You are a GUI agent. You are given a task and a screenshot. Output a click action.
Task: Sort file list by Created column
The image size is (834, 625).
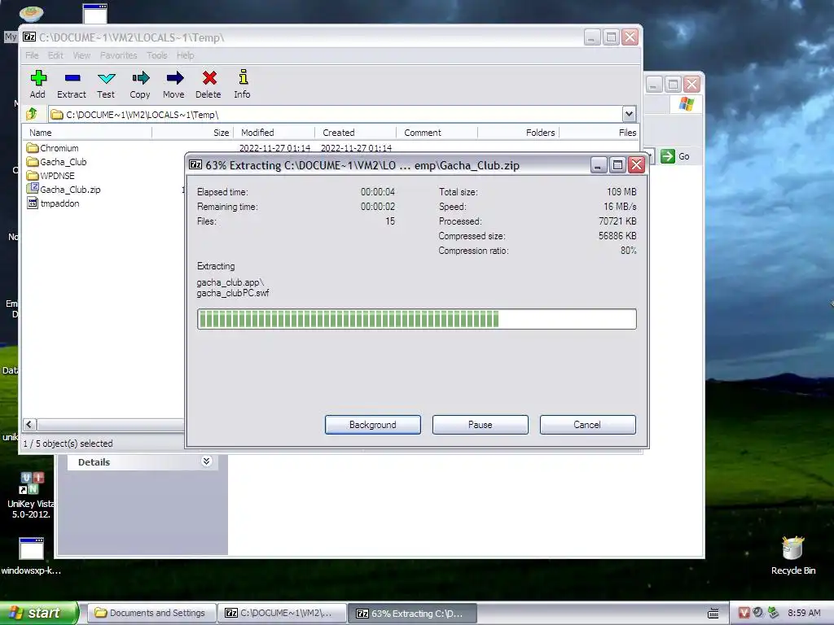(356, 133)
